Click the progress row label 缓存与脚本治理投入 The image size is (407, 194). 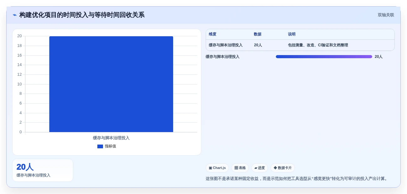pyautogui.click(x=223, y=57)
